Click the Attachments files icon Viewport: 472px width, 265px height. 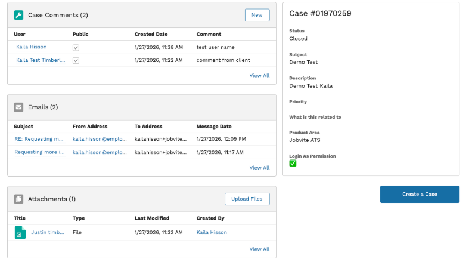pos(18,199)
